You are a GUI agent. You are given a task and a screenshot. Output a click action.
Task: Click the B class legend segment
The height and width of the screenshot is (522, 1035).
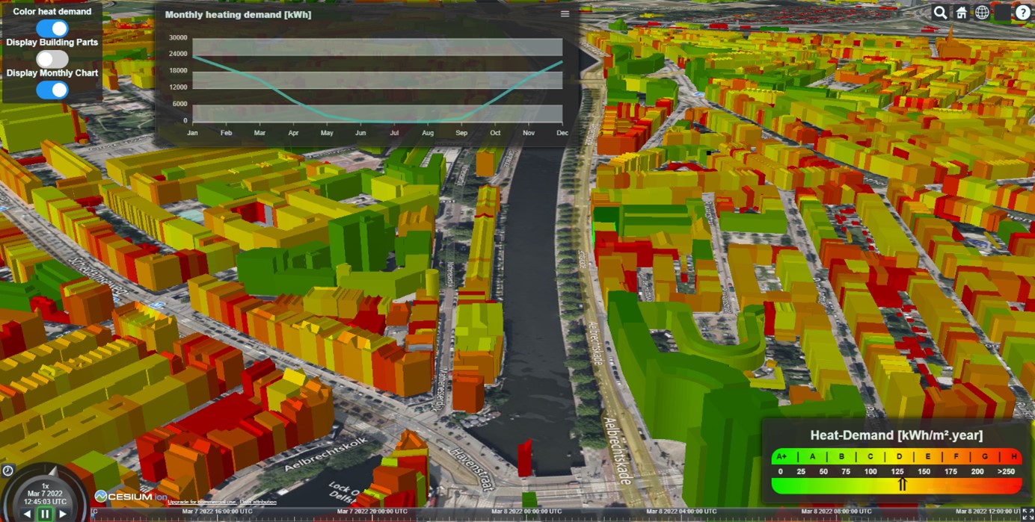point(841,456)
